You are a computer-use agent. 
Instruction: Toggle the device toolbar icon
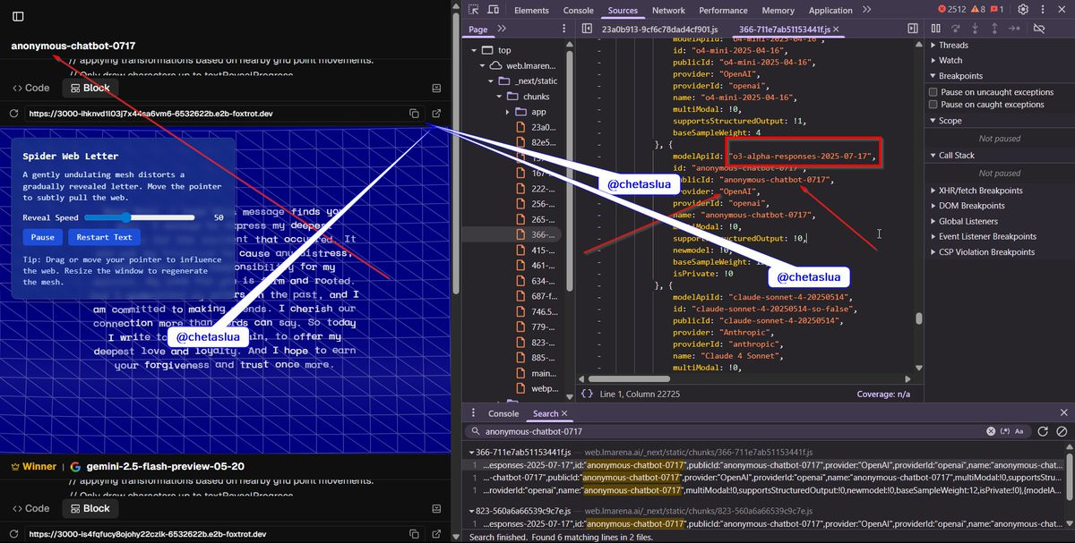pos(494,10)
